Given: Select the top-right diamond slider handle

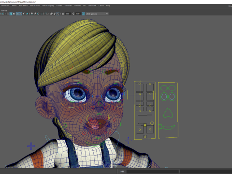Looking at the screenshot, I should click(x=150, y=84).
